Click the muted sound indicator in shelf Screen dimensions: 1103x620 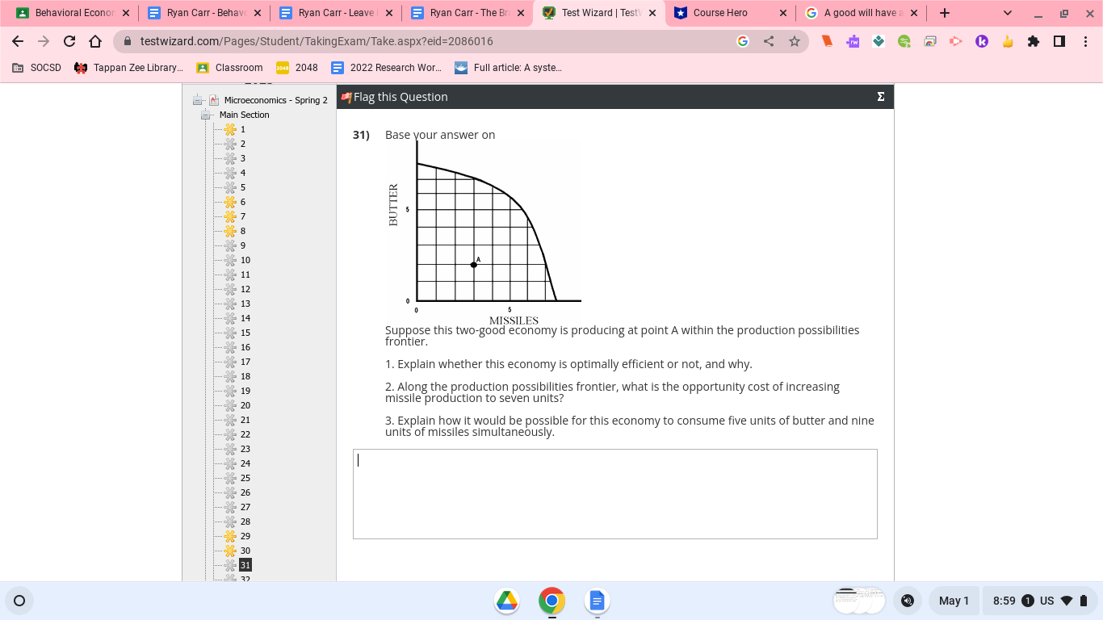(x=908, y=601)
